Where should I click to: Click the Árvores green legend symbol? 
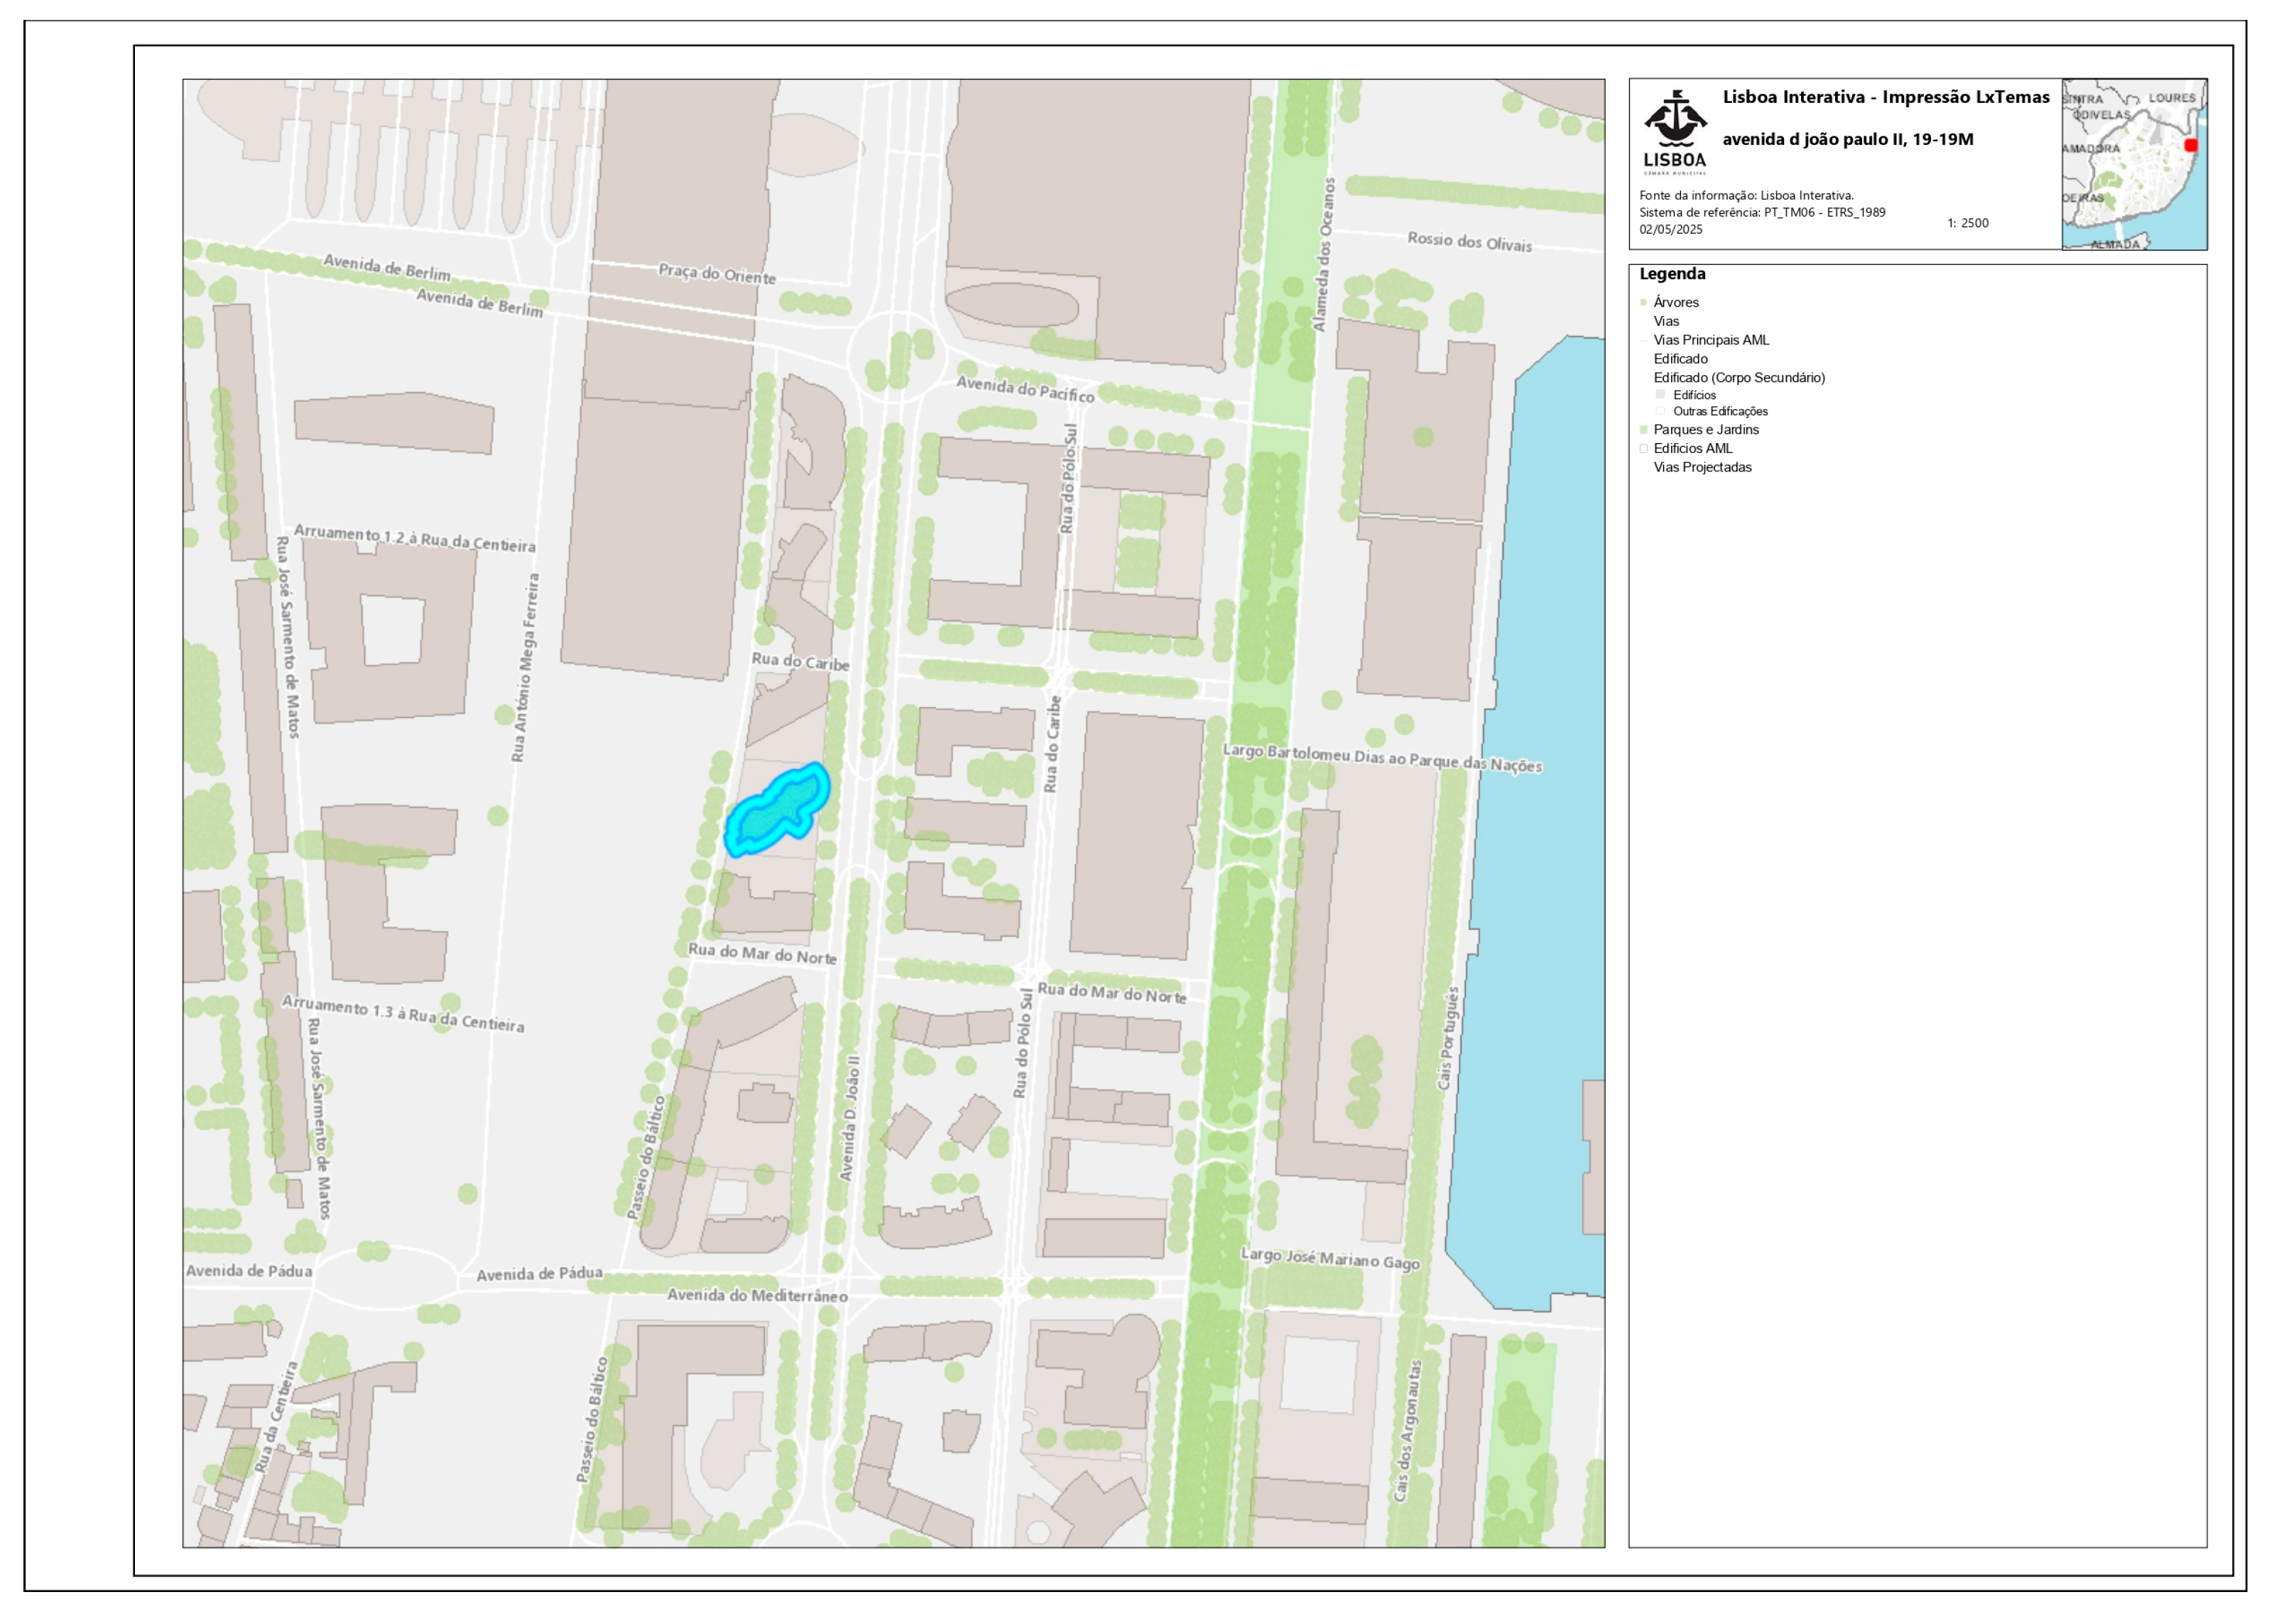tap(1643, 302)
